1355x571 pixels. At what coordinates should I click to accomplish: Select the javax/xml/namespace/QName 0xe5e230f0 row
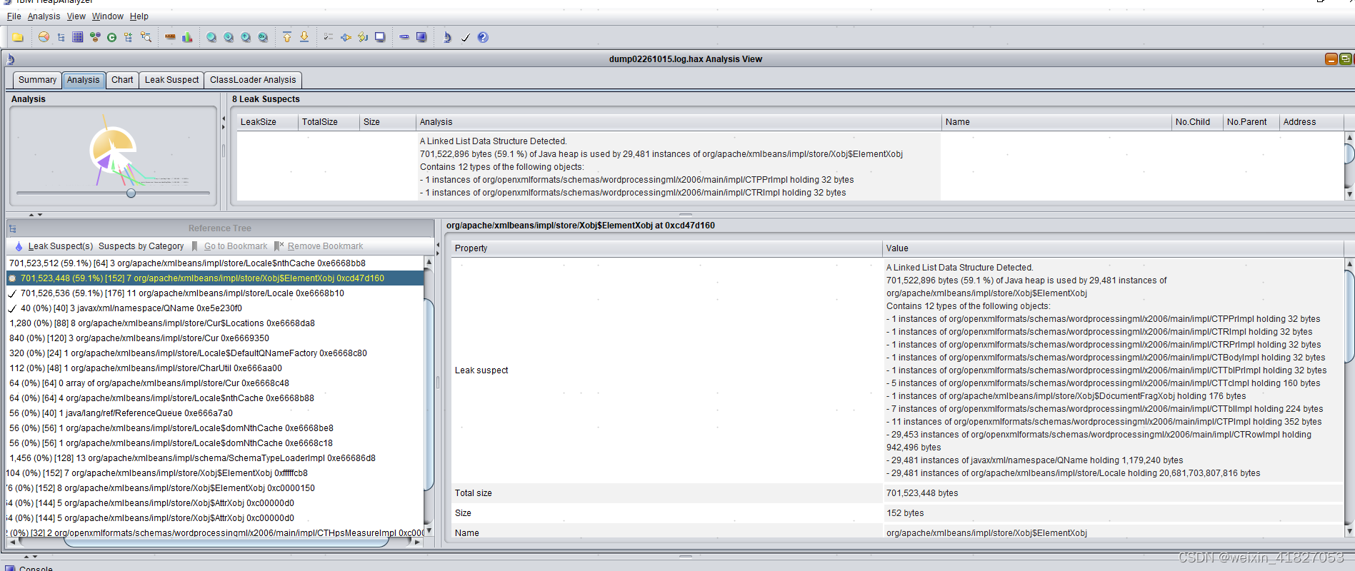[215, 308]
